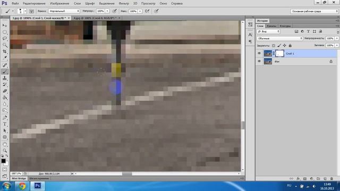
Task: Select the Eraser tool
Action: click(x=5, y=91)
